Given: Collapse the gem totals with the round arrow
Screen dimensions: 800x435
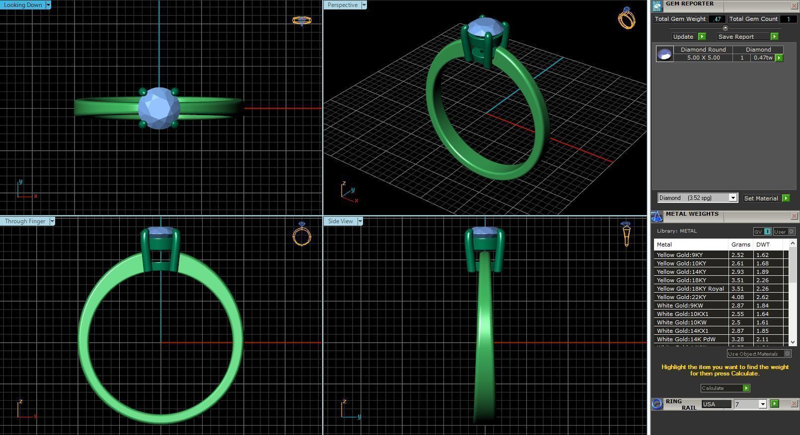Looking at the screenshot, I should (x=725, y=28).
